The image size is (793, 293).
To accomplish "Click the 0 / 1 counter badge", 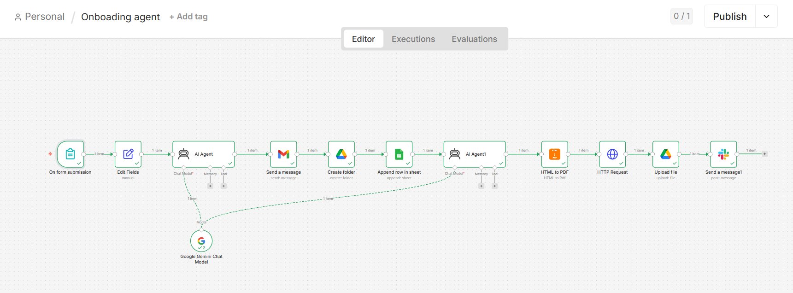I will [681, 16].
